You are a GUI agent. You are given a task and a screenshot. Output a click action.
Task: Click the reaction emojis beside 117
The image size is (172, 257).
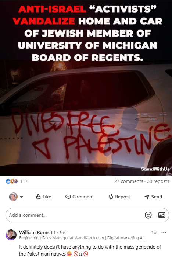[x=12, y=181]
